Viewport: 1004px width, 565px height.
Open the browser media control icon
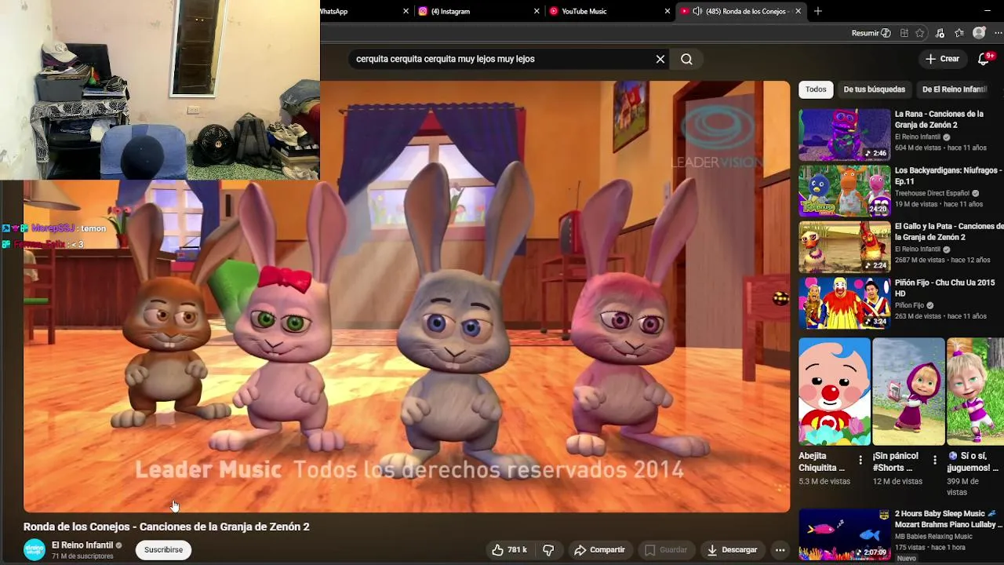(940, 33)
